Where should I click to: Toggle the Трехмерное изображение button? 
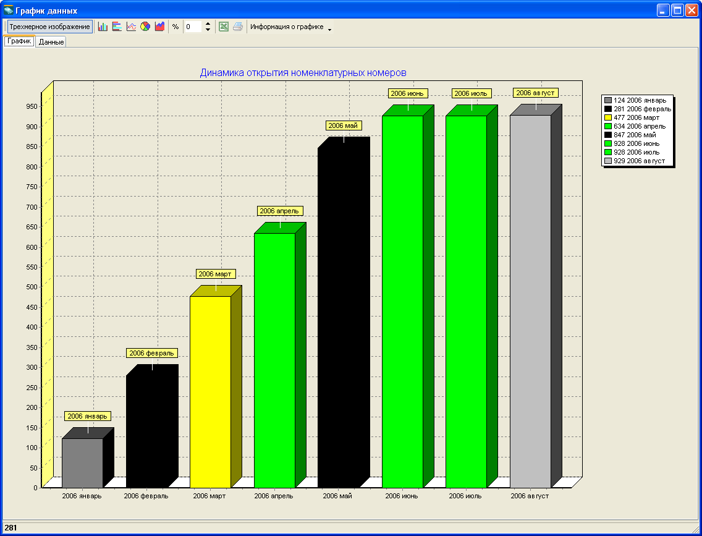[x=50, y=27]
